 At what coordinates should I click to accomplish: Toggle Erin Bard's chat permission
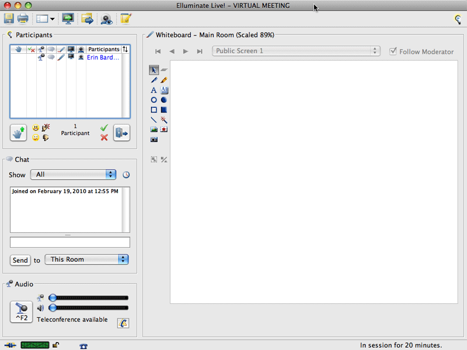tap(51, 57)
